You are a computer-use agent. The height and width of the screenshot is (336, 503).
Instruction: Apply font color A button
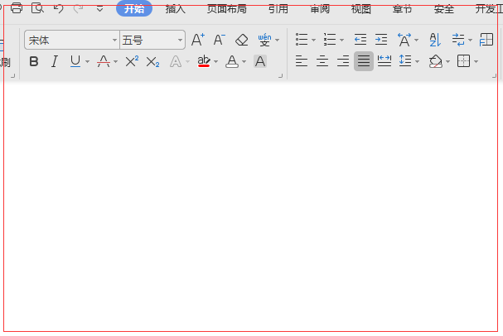tap(232, 61)
